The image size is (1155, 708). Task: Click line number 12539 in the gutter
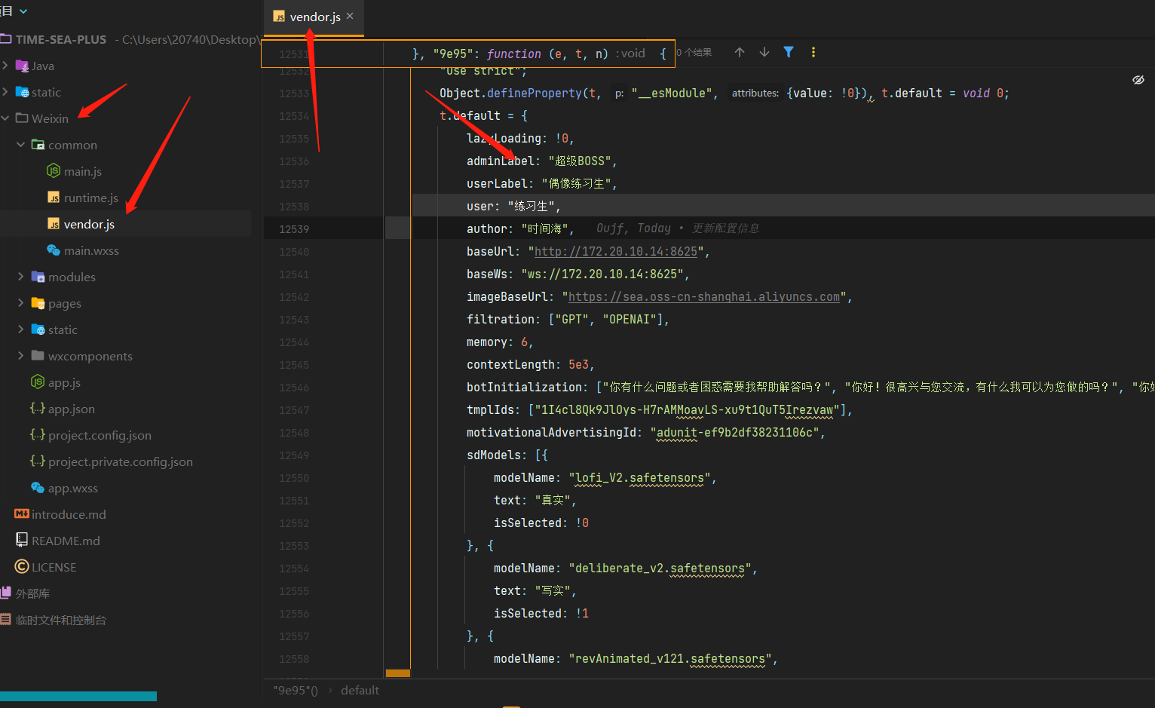click(294, 228)
